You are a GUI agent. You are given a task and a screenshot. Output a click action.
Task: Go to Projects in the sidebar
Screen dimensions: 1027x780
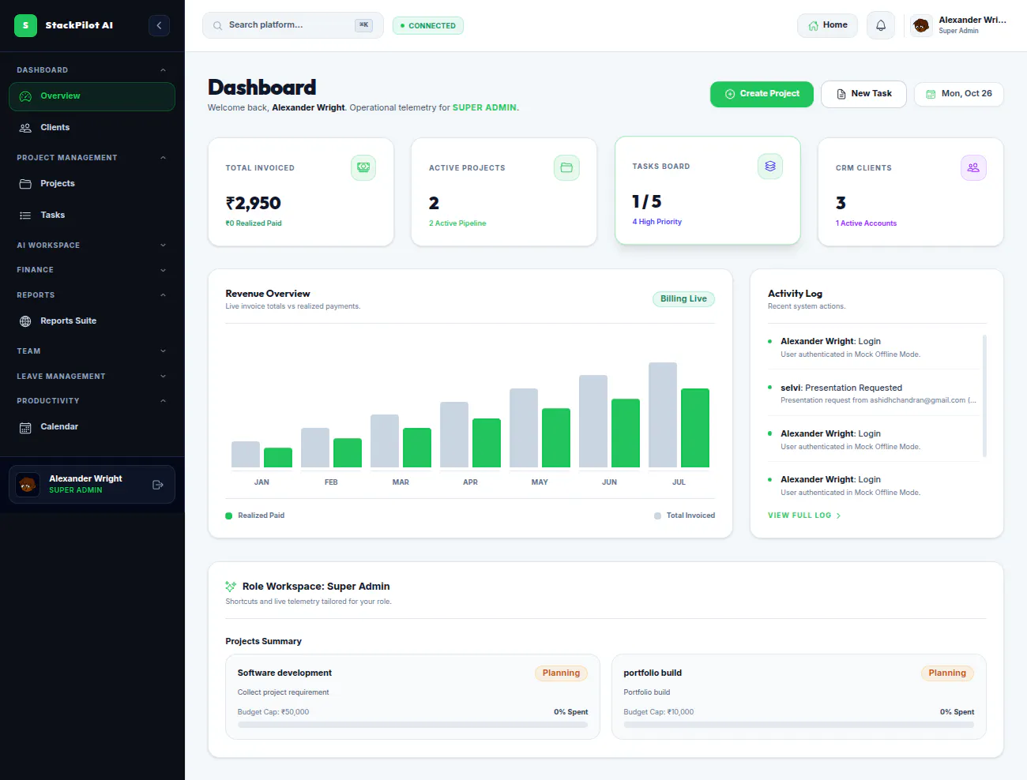92,184
